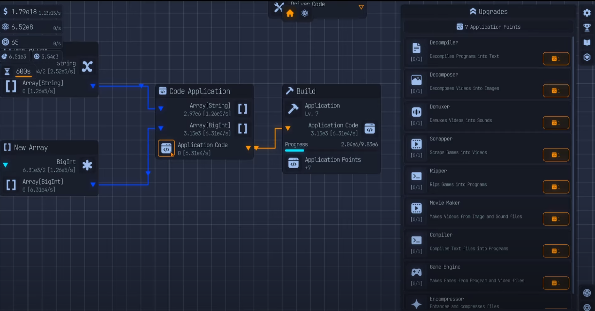Click the home icon under Driver Code
Viewport: 595px width, 311px height.
coord(290,13)
